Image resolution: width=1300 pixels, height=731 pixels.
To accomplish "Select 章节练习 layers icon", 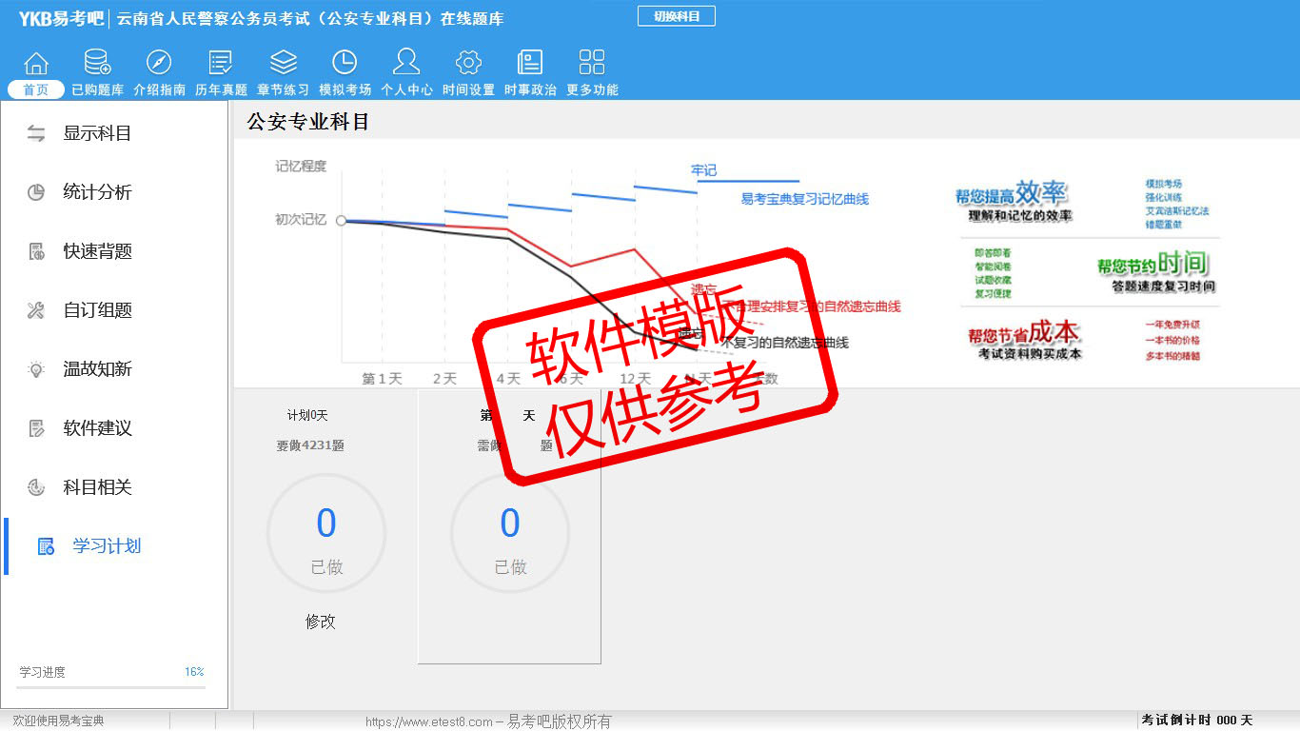I will [x=283, y=64].
